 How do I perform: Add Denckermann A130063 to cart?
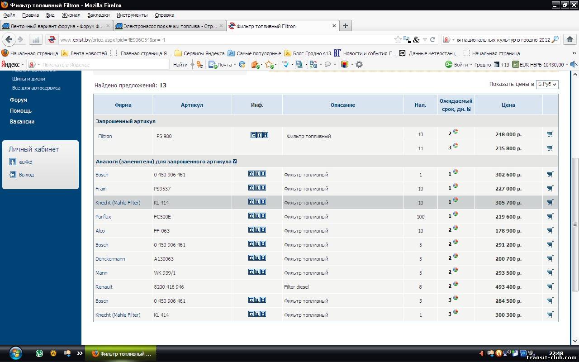coord(550,258)
